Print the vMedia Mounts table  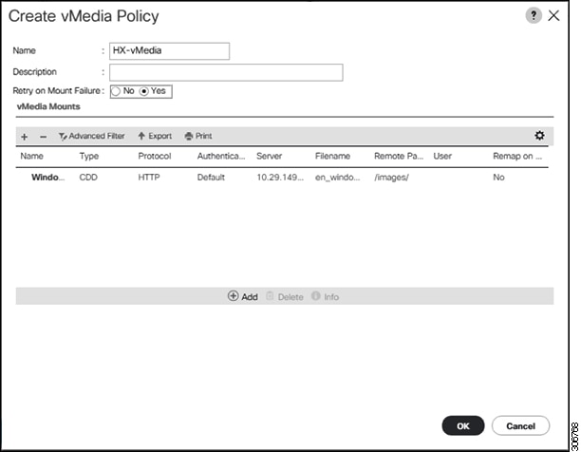198,136
